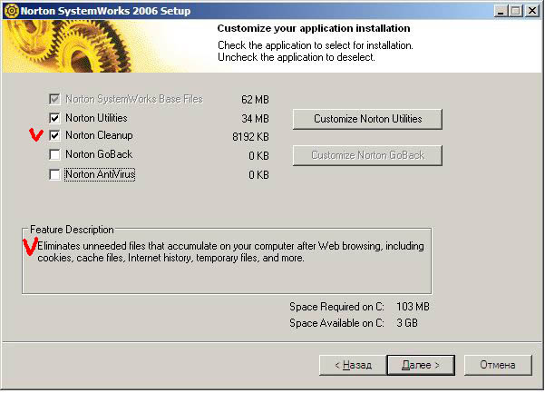Maximize the setup window
Screen dimensions: 545x393
[515, 11]
